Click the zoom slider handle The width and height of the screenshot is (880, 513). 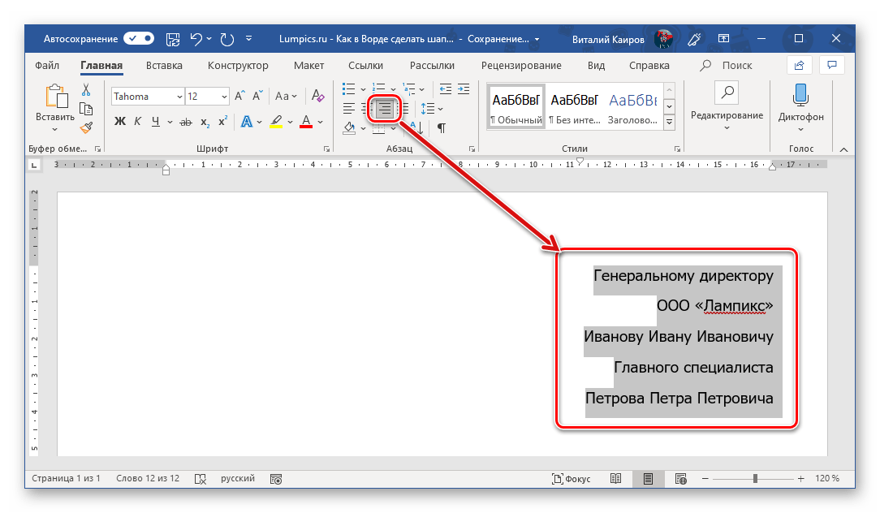(x=754, y=479)
